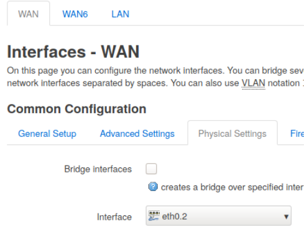Select the Physical Settings tab

click(x=233, y=134)
